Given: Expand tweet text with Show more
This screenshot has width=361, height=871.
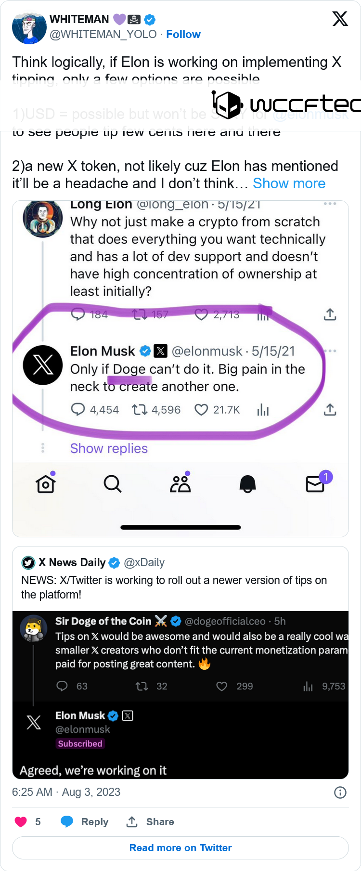Looking at the screenshot, I should [x=289, y=183].
